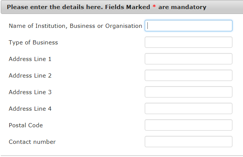243x157 pixels.
Task: Click the Address Line 1 input field
Action: tap(188, 59)
